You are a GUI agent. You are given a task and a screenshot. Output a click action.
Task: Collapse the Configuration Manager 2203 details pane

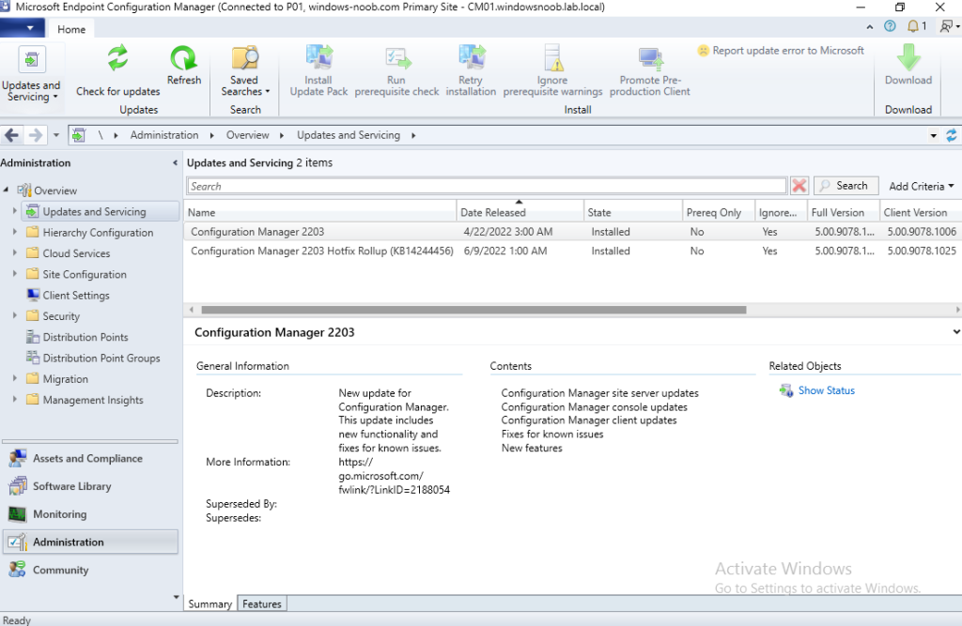[955, 331]
